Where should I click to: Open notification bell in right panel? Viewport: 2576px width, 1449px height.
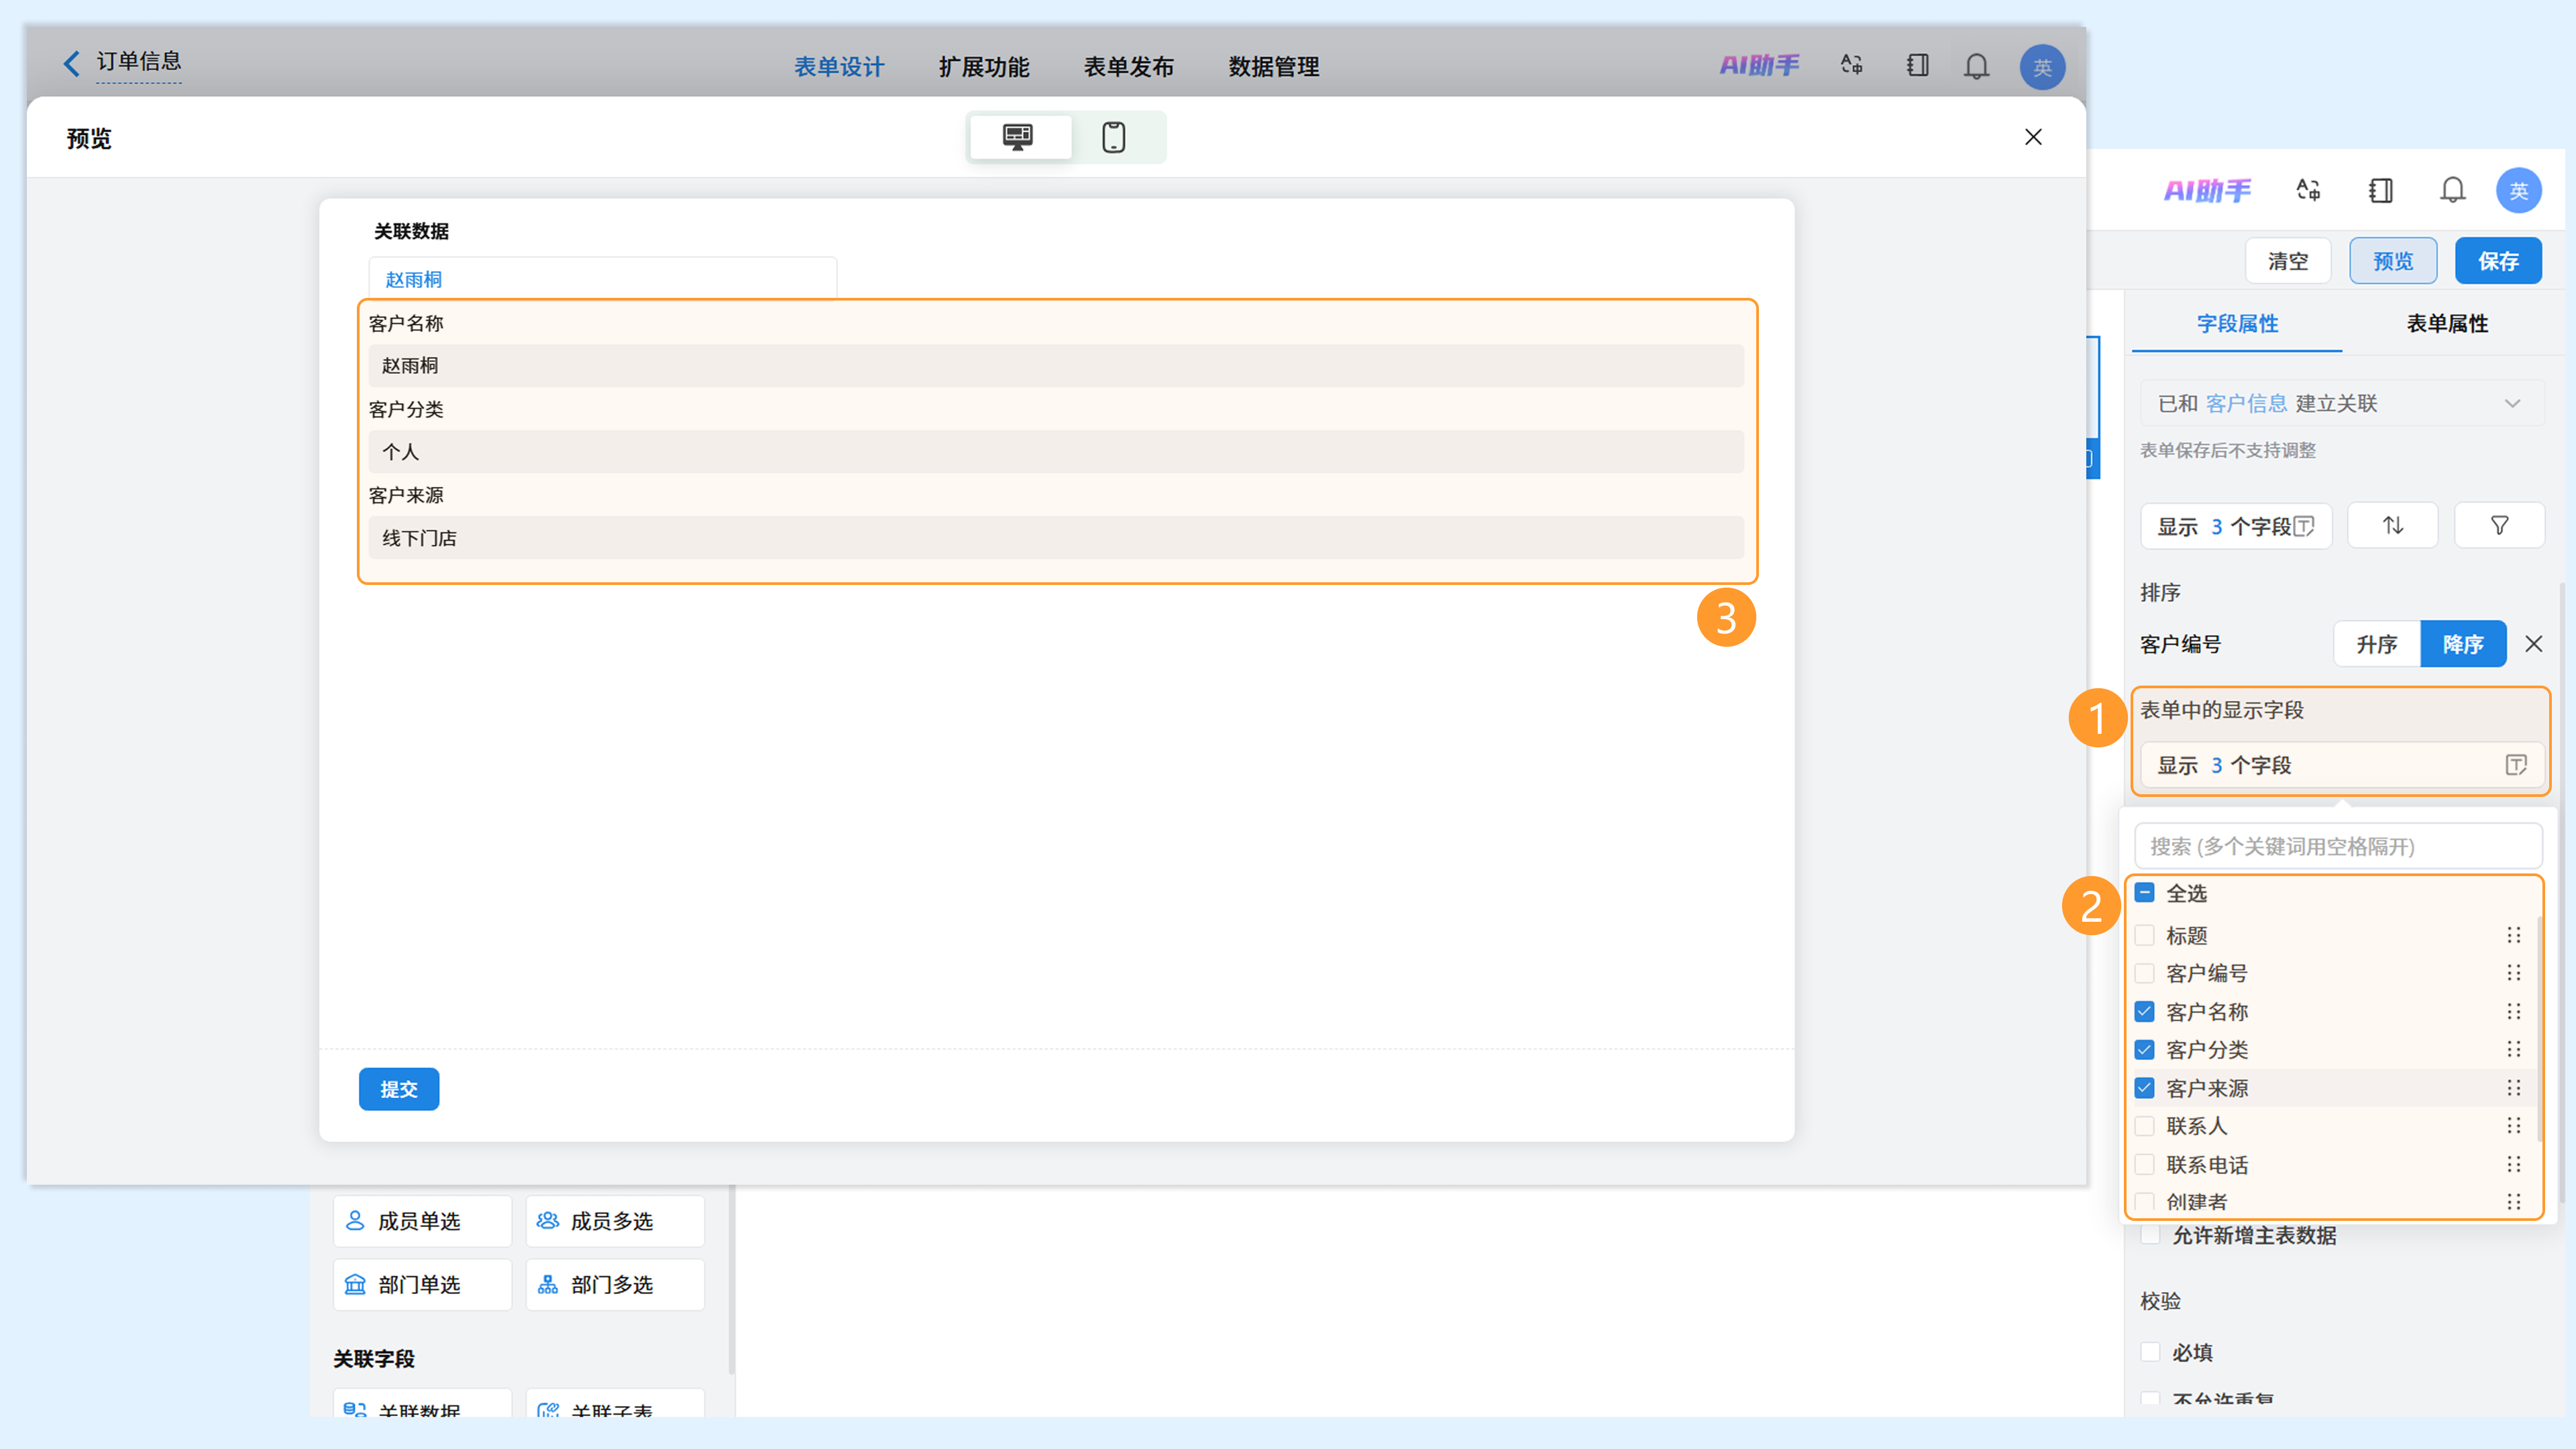(x=2452, y=190)
